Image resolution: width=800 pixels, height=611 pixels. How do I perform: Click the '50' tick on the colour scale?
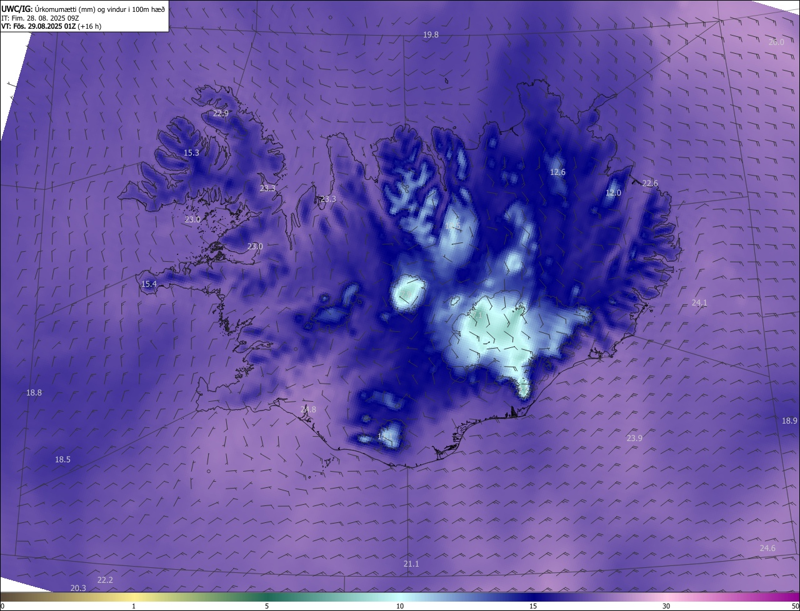pyautogui.click(x=795, y=606)
